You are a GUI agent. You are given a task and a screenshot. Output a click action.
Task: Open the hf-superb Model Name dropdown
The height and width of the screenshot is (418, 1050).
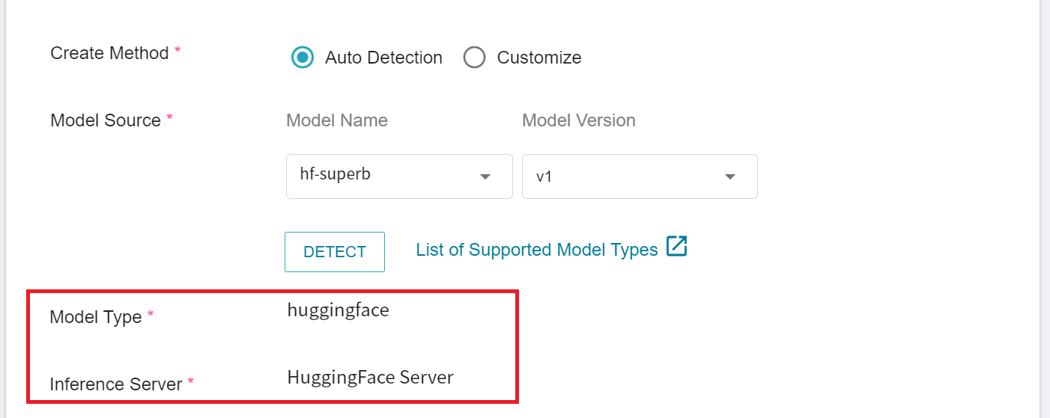coord(399,176)
